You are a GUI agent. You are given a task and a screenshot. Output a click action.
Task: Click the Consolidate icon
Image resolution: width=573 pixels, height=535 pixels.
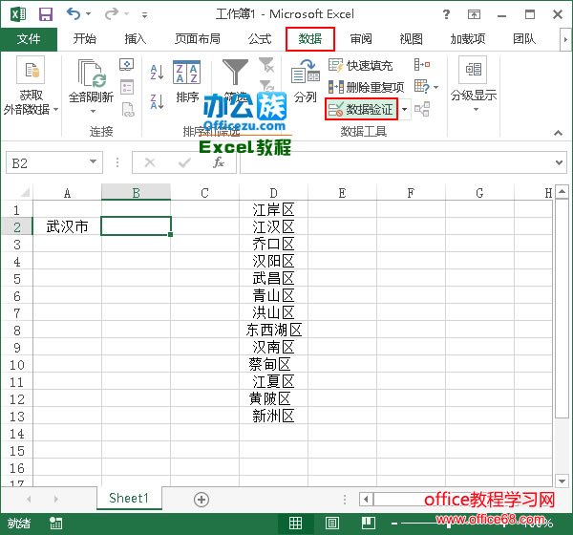(x=422, y=65)
